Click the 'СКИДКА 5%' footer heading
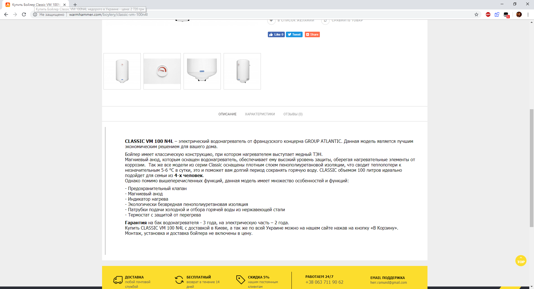Image resolution: width=534 pixels, height=289 pixels. (259, 277)
